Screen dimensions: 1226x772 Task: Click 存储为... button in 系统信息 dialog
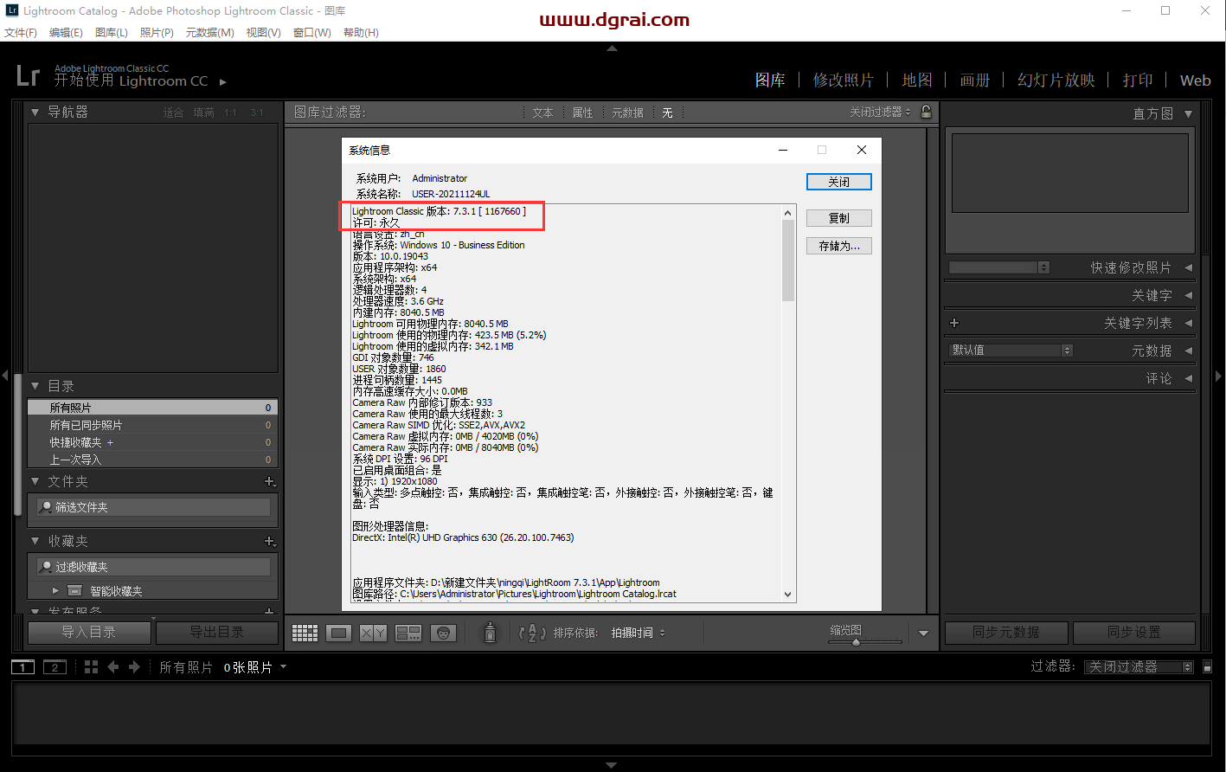(838, 246)
